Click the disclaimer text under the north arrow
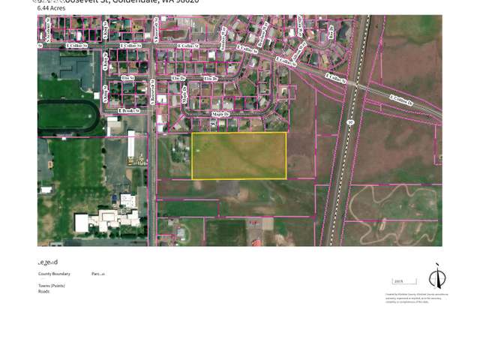The height and width of the screenshot is (345, 480). tap(416, 298)
